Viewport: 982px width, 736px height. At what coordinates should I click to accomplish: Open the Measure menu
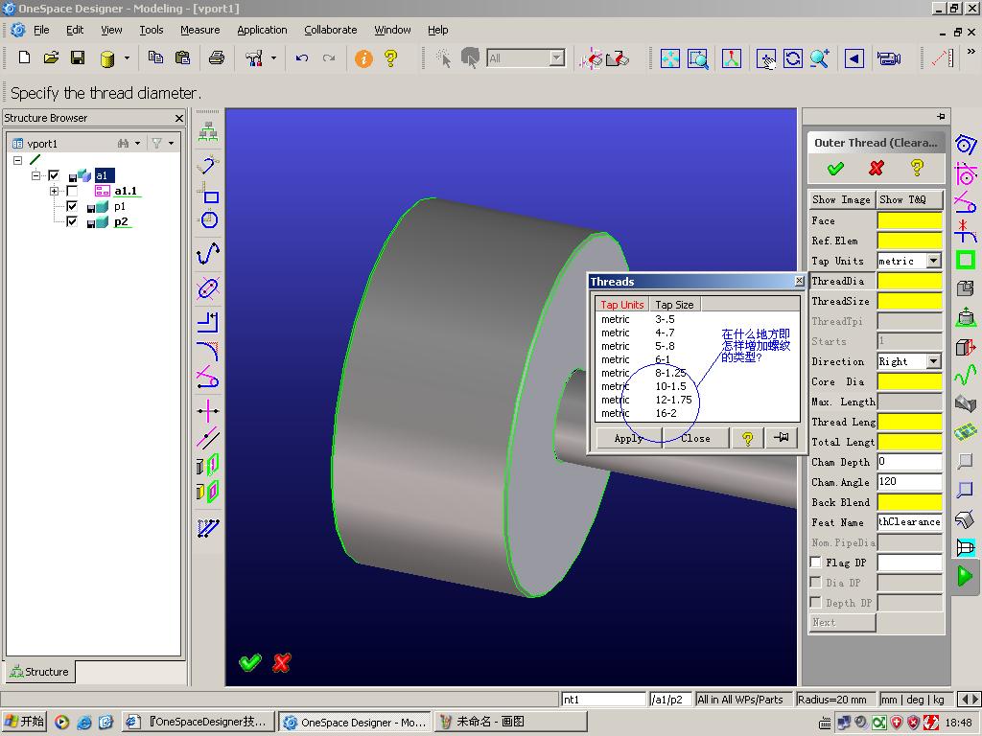coord(199,30)
